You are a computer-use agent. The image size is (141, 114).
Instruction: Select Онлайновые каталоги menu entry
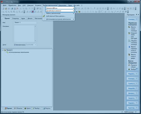(x=60, y=11)
